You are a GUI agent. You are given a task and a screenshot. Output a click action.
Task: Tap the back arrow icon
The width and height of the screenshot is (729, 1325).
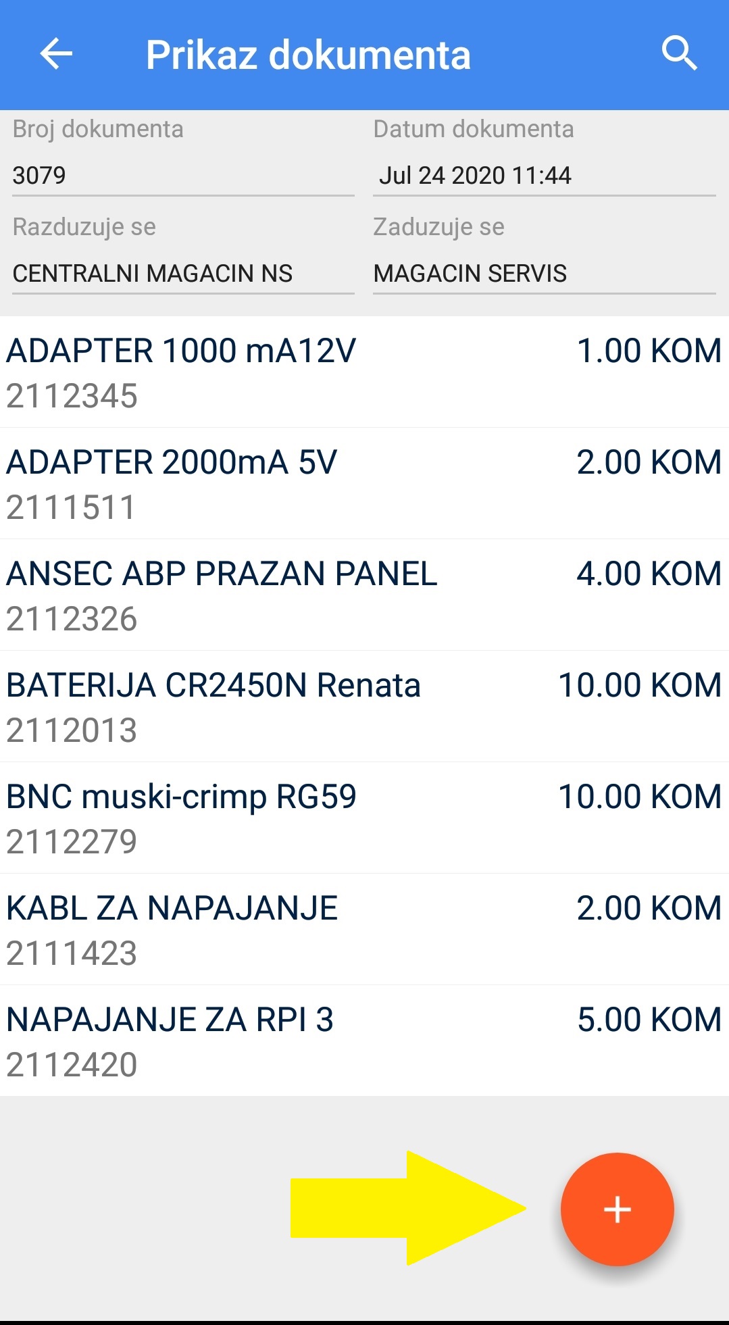[56, 54]
